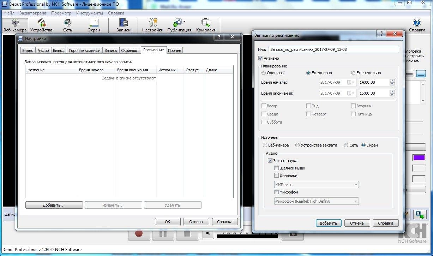Click the purple color swatch
The image size is (433, 256).
419,157
